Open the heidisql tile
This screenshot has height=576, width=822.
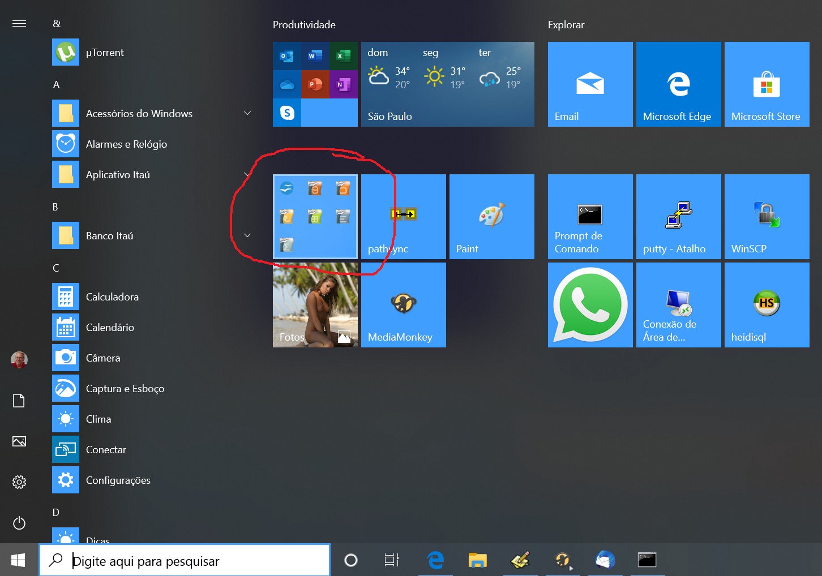[x=767, y=305]
